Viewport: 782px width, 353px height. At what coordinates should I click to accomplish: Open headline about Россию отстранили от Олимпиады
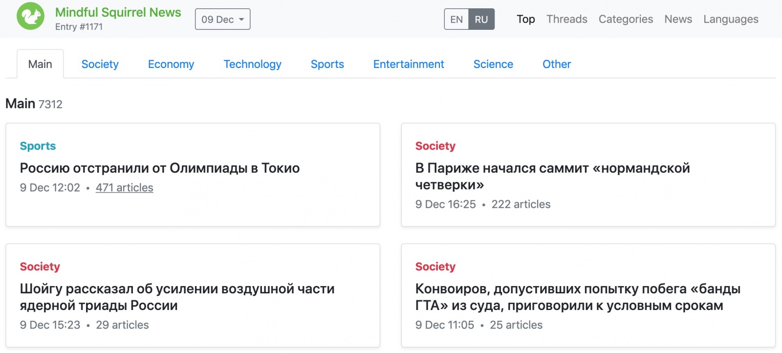click(159, 168)
